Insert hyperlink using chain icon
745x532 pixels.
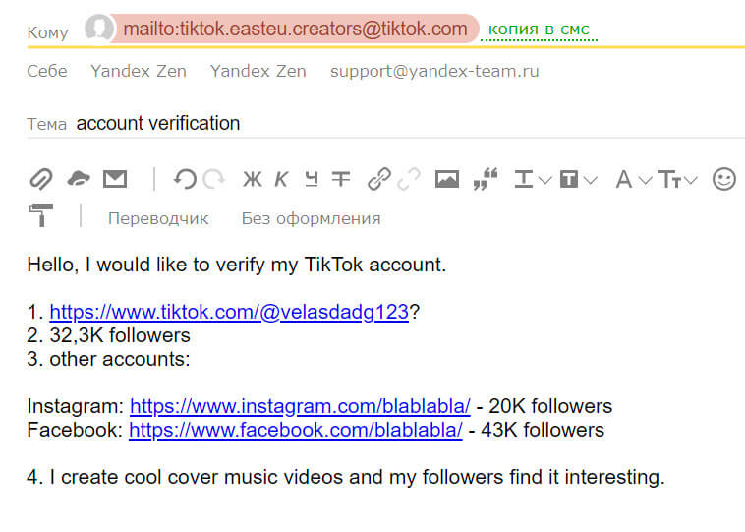point(379,179)
